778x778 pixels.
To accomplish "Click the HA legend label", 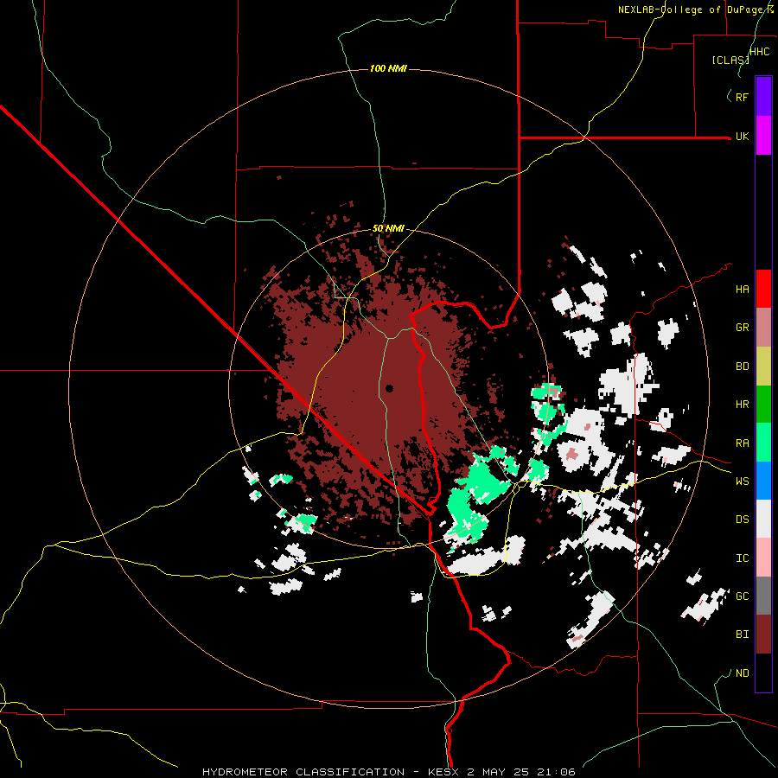I will (742, 290).
